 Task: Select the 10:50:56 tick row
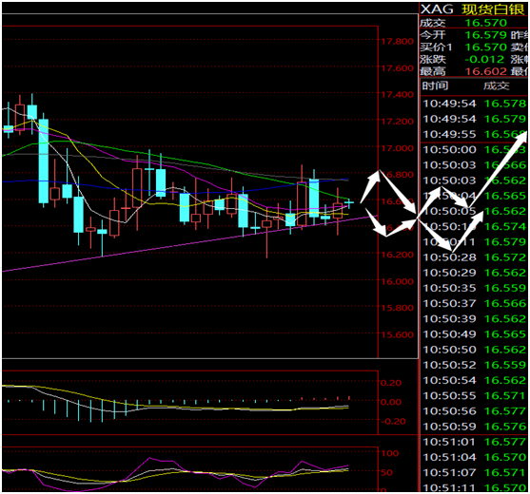pos(475,411)
